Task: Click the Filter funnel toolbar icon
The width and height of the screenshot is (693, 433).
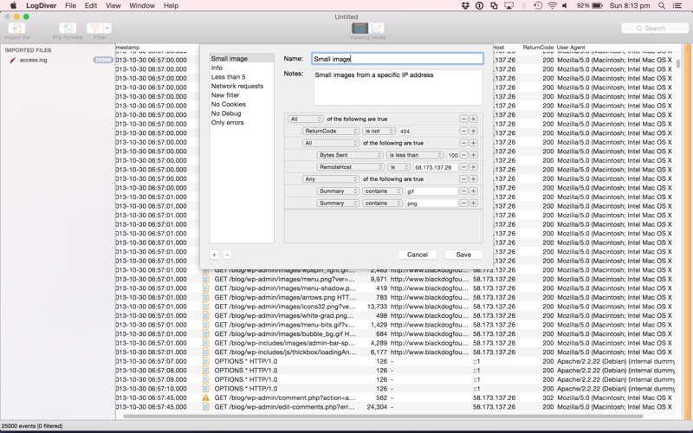Action: pyautogui.click(x=94, y=29)
